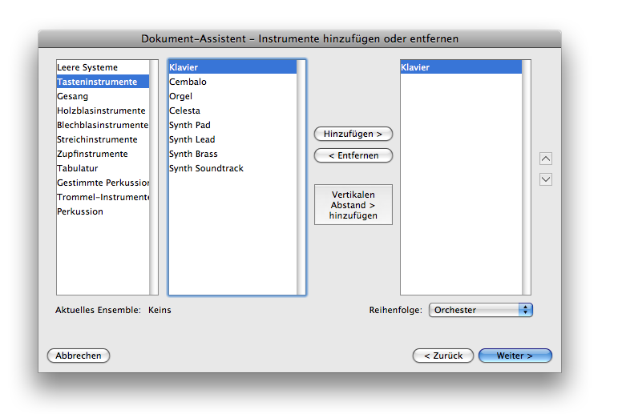The height and width of the screenshot is (414, 622).
Task: Select Tasteninstrumente category
Action: (103, 82)
